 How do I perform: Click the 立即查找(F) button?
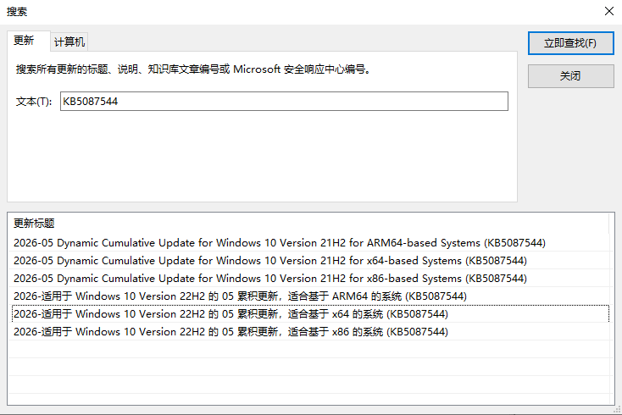tap(570, 43)
